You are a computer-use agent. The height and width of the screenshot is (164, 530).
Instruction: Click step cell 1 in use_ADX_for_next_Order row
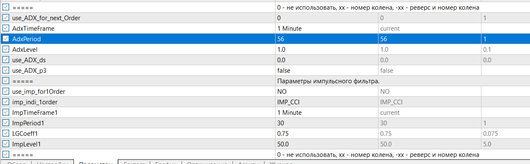tap(506, 18)
